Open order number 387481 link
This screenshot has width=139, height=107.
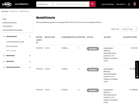point(47,48)
